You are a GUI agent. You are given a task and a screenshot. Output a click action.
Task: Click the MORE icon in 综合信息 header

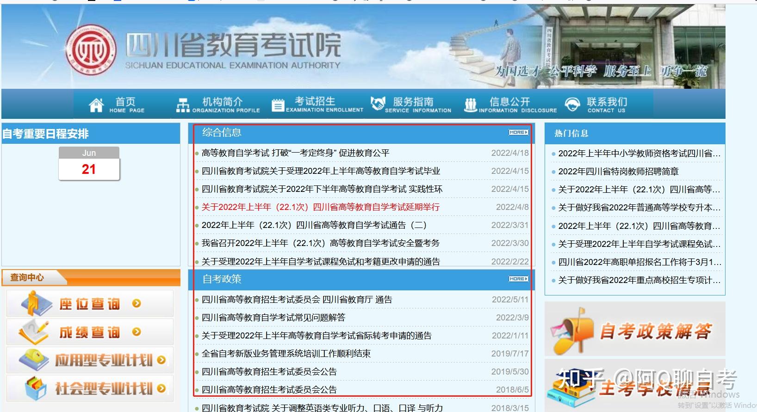coord(518,132)
